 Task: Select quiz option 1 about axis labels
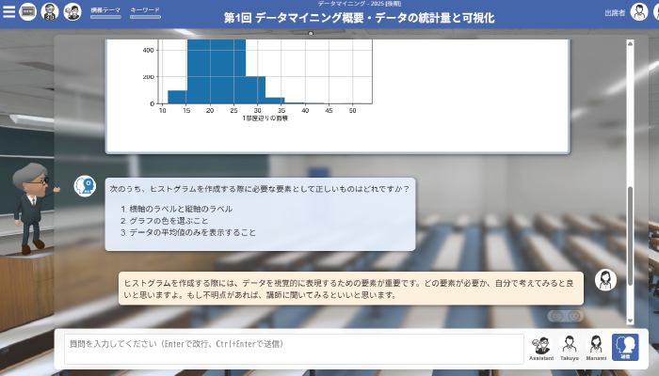click(180, 209)
